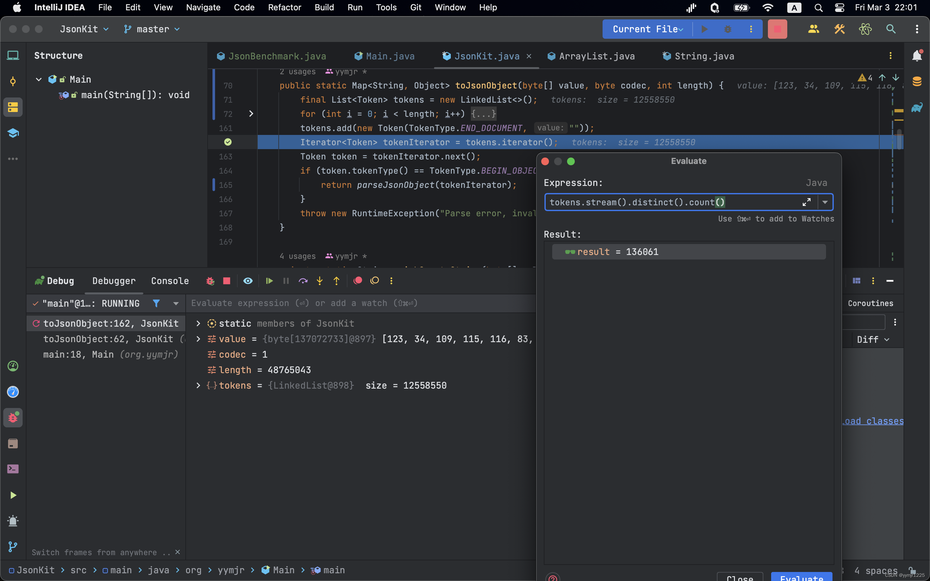This screenshot has width=930, height=581.
Task: Click the Load classes link
Action: pyautogui.click(x=873, y=421)
